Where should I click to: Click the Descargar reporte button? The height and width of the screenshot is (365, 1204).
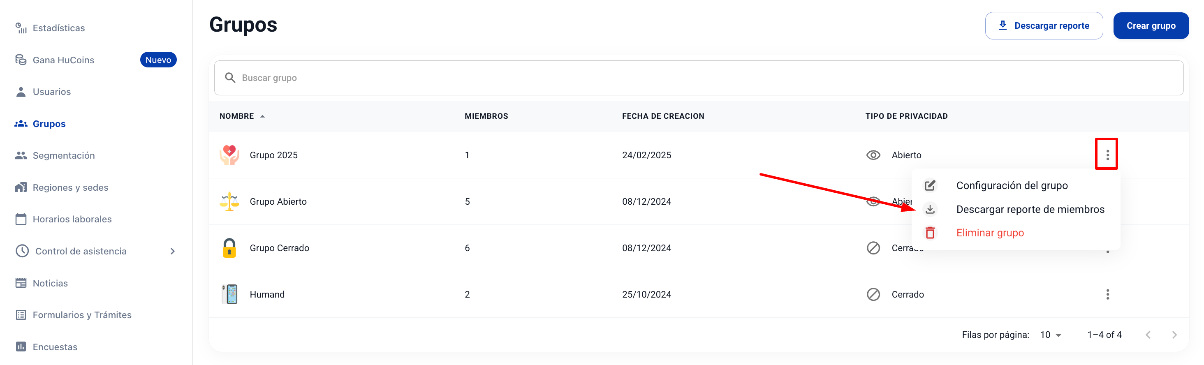1043,26
